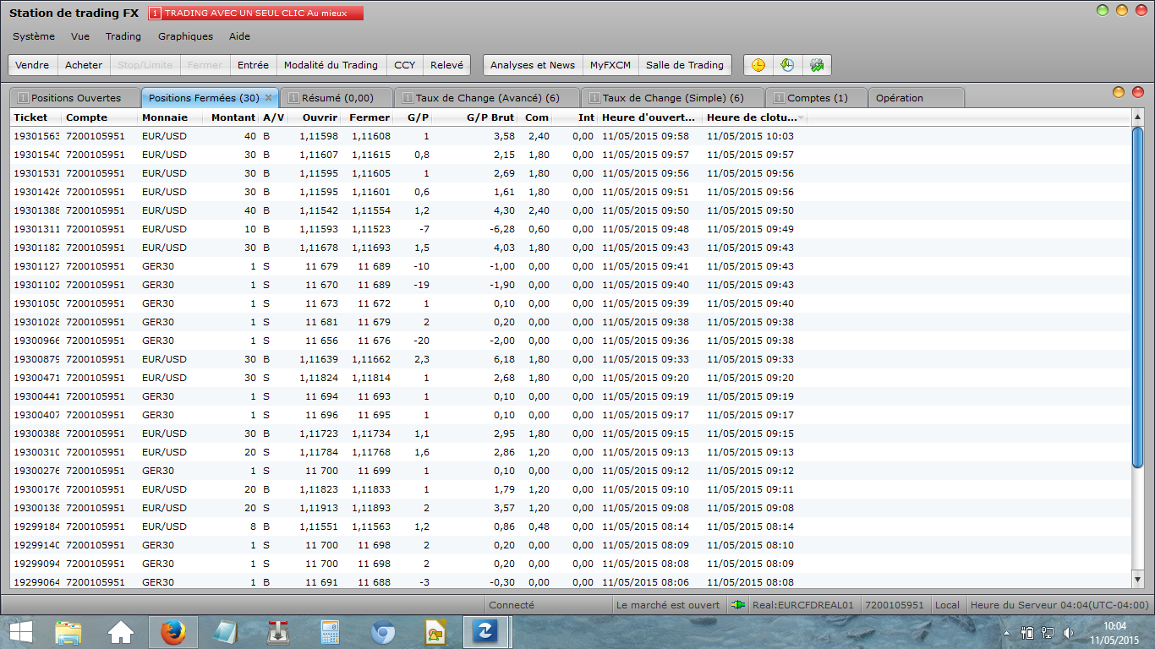Viewport: 1155px width, 649px height.
Task: Click the green connection plug status icon
Action: pyautogui.click(x=739, y=605)
